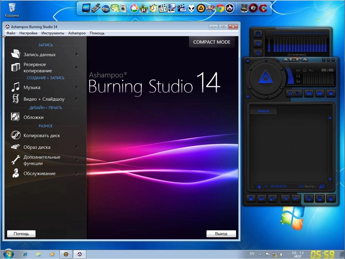
Task: Expand Резервное копирование submenu arrow
Action: pos(77,68)
